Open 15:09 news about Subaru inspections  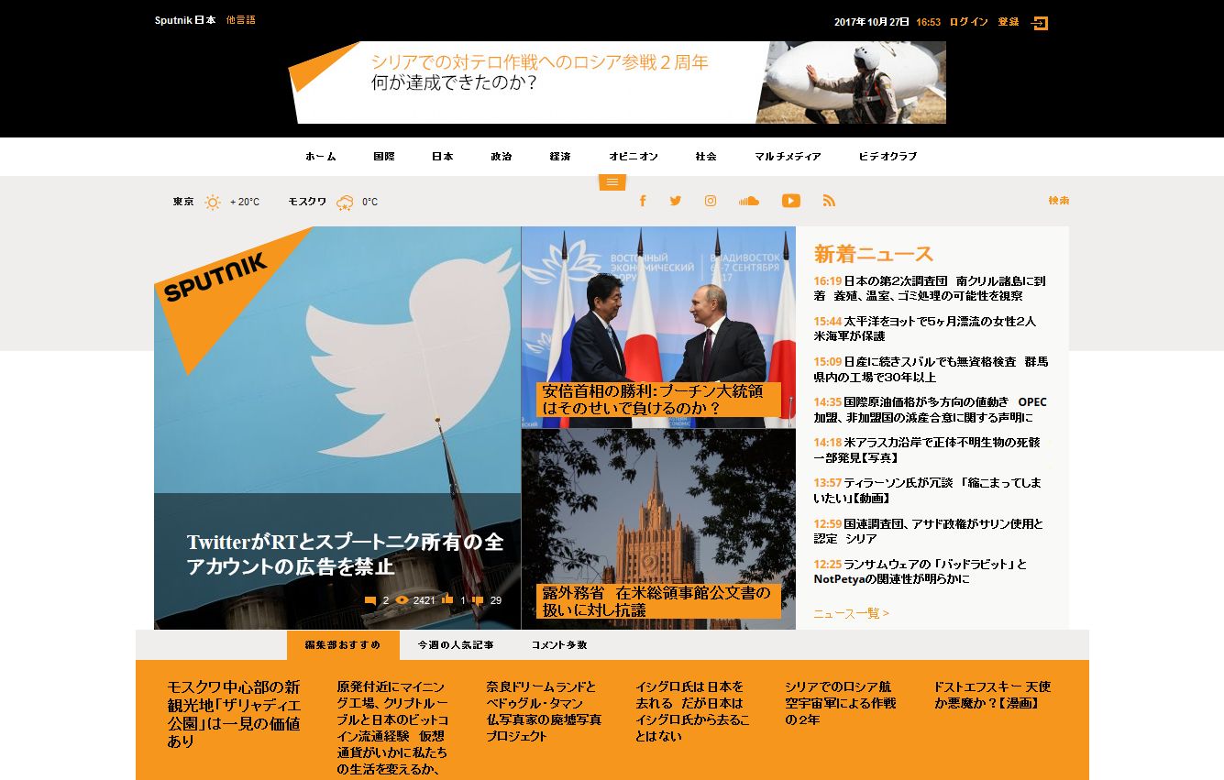click(x=931, y=369)
